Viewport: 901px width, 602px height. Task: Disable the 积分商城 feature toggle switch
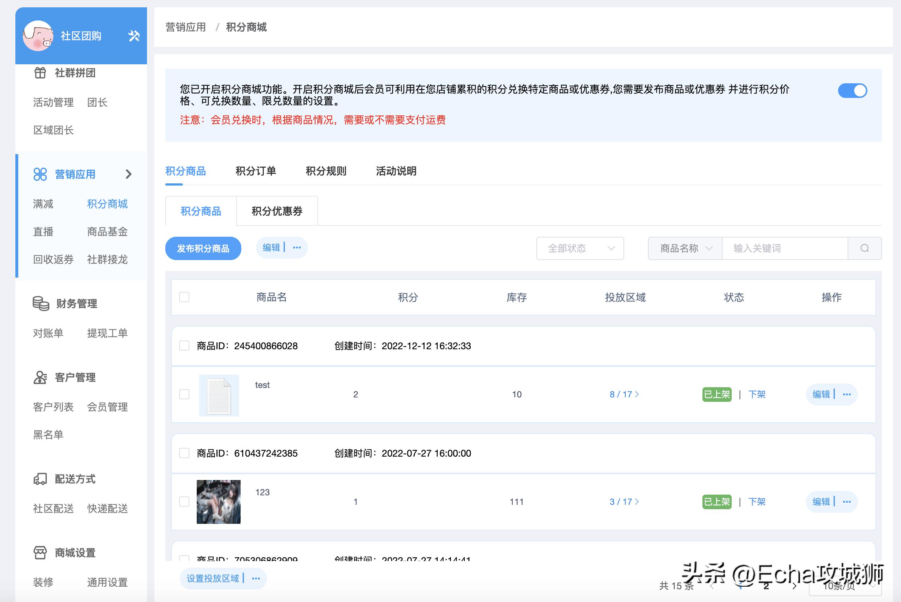(x=853, y=91)
